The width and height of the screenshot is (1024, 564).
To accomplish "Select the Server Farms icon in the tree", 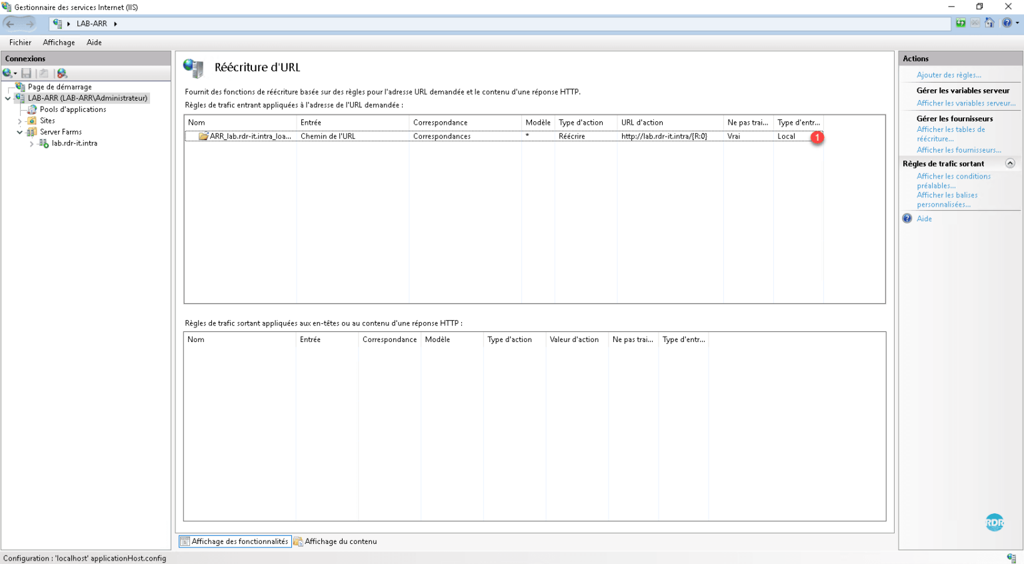I will 32,132.
